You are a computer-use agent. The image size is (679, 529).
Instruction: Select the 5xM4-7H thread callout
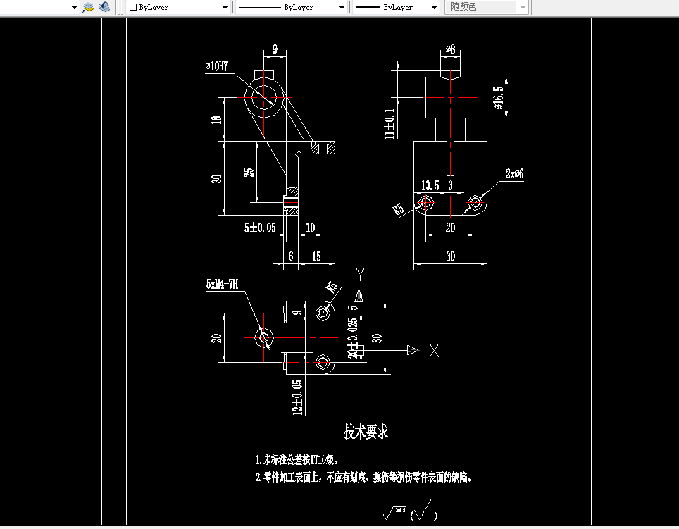tap(222, 284)
